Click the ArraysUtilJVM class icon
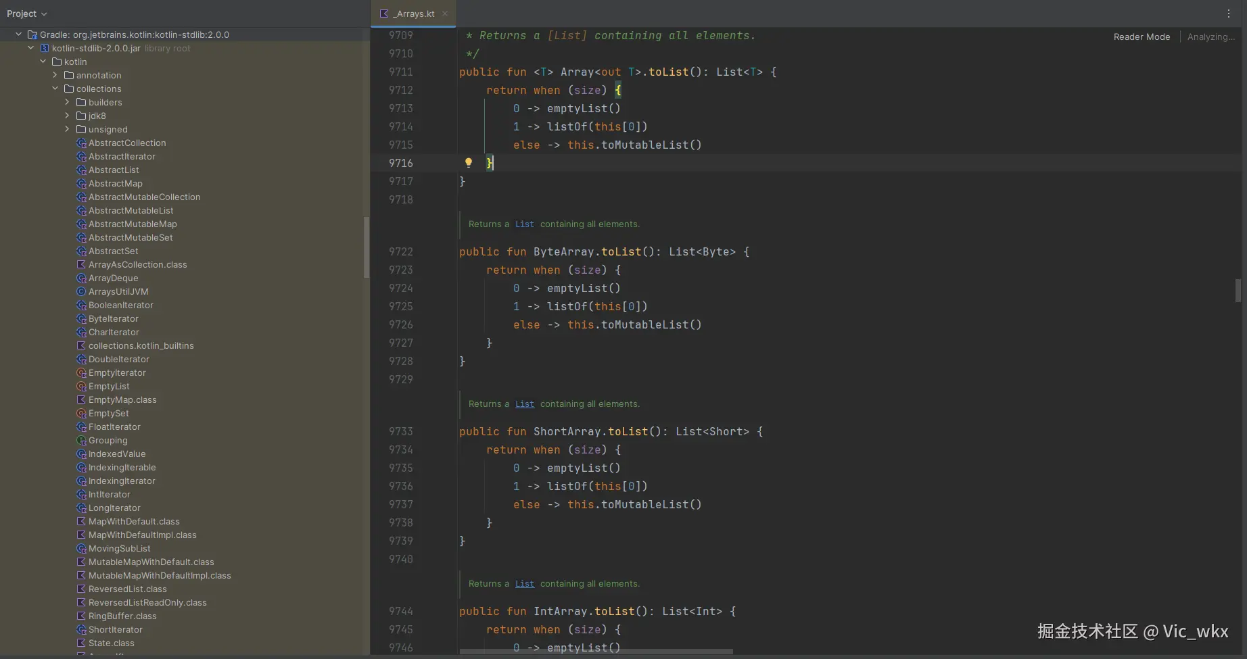The height and width of the screenshot is (659, 1247). (81, 291)
